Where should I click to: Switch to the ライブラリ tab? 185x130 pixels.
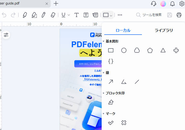tap(164, 30)
